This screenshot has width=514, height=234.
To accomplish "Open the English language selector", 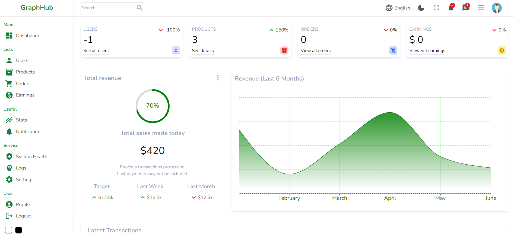I will pos(398,8).
